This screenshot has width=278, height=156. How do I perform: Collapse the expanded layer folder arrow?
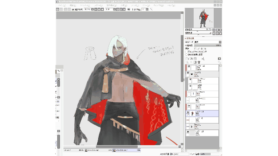point(192,74)
